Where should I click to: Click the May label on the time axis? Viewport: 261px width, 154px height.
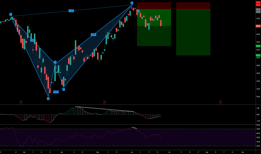point(98,152)
